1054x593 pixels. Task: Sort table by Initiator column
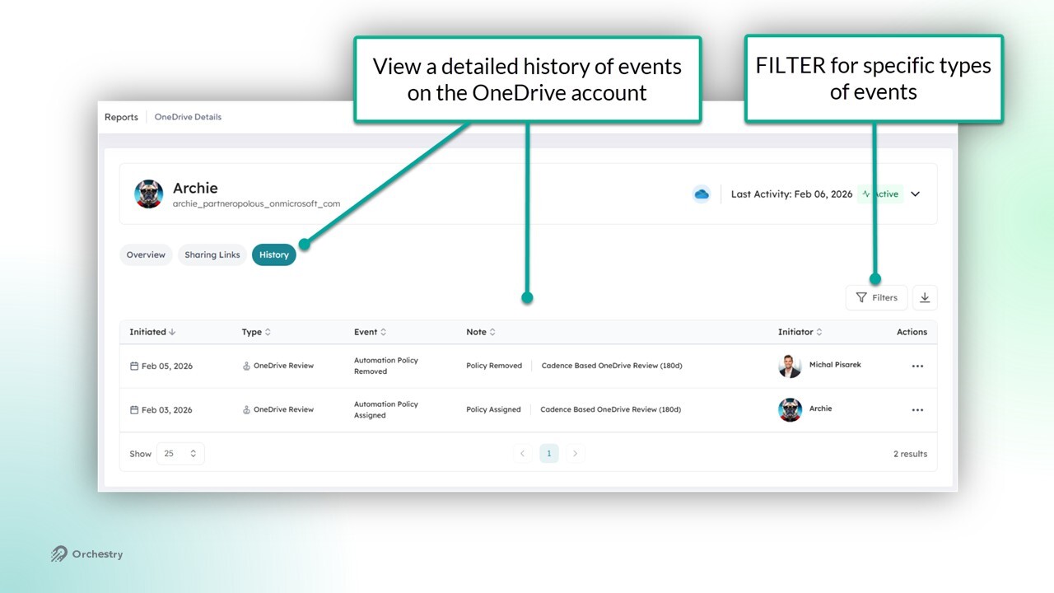coord(800,332)
